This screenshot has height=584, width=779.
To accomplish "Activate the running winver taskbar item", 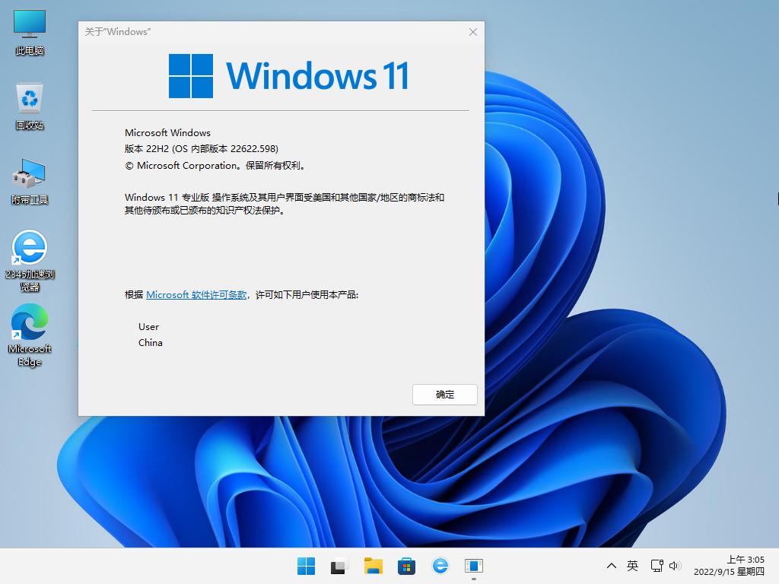I will click(473, 566).
